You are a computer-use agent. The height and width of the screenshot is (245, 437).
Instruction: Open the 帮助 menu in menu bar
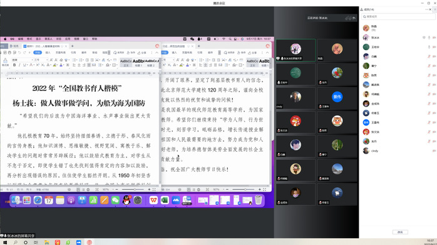(x=95, y=39)
